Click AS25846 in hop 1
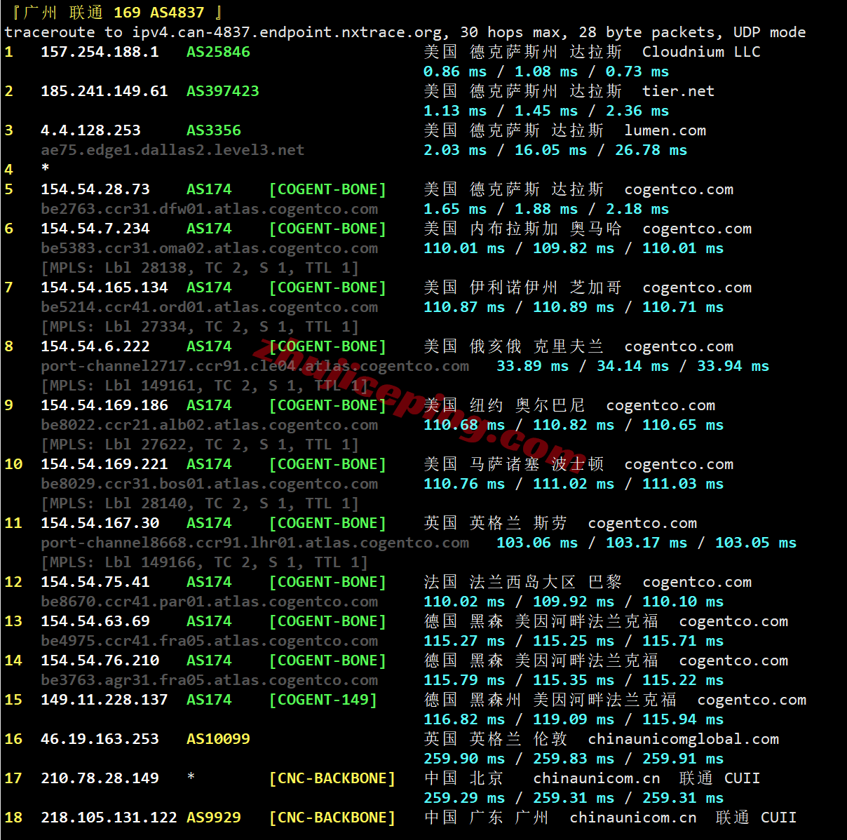 218,52
